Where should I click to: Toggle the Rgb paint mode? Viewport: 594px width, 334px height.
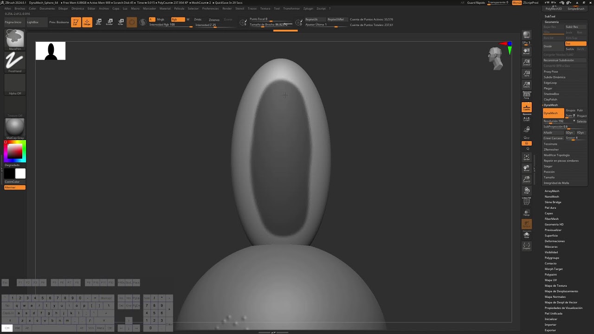coord(178,19)
